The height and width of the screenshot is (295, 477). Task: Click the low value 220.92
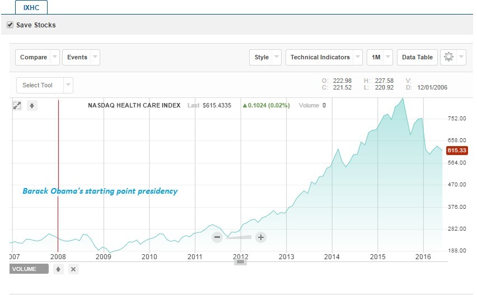tap(384, 87)
